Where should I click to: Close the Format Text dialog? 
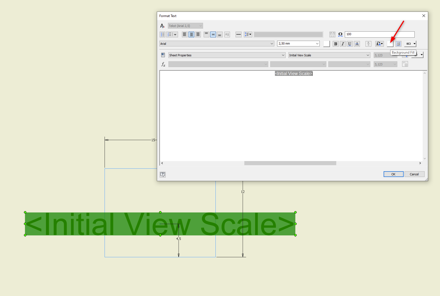424,16
